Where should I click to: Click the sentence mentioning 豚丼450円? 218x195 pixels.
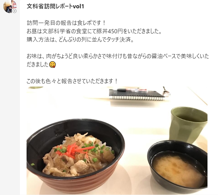pos(94,31)
